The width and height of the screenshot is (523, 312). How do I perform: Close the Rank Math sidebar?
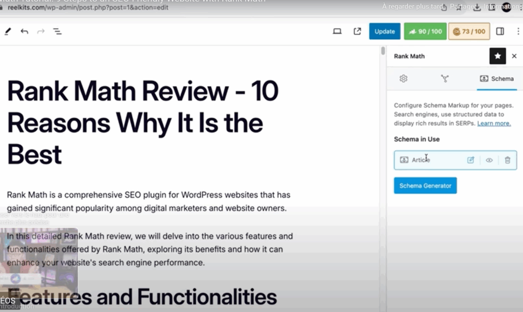[514, 56]
